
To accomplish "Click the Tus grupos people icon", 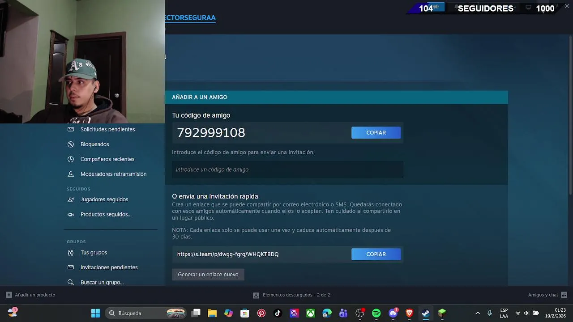I will coord(71,253).
